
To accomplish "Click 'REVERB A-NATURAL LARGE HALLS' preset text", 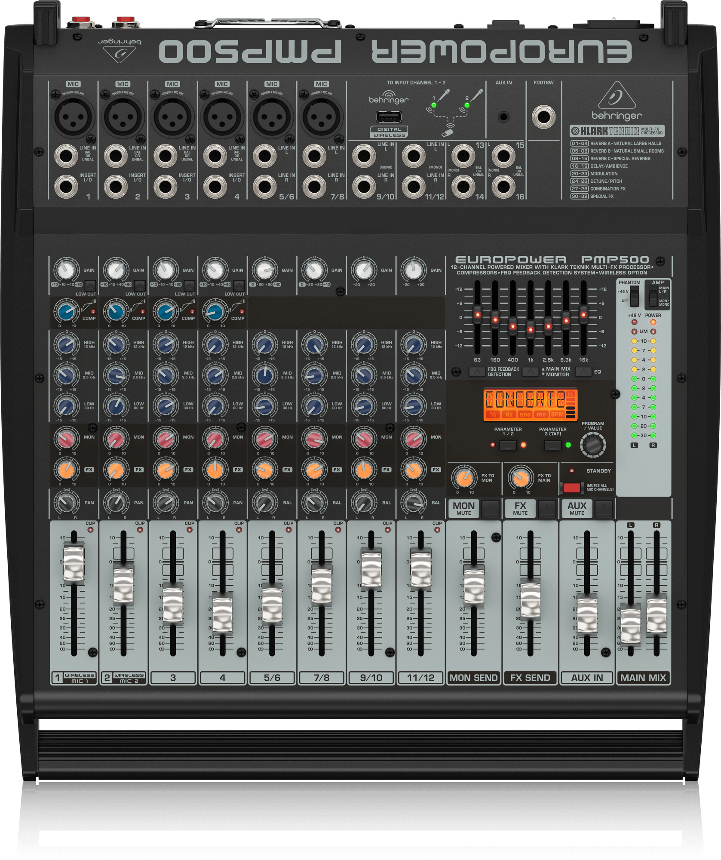I will 626,144.
